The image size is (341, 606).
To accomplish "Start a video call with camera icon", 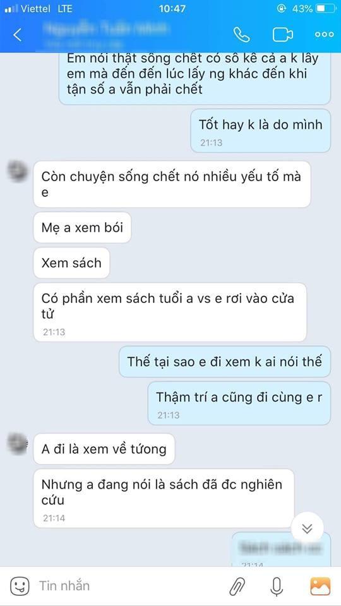I will pos(283,35).
